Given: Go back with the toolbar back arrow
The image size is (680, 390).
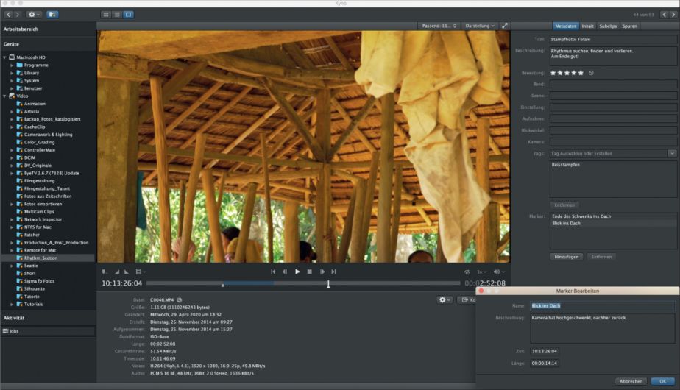Looking at the screenshot, I should point(8,15).
